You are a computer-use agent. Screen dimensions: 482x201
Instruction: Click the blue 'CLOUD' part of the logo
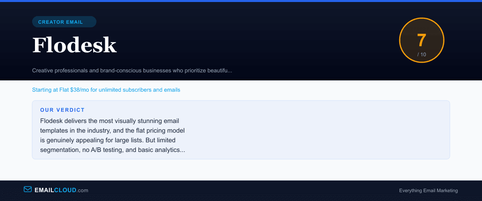pos(65,190)
